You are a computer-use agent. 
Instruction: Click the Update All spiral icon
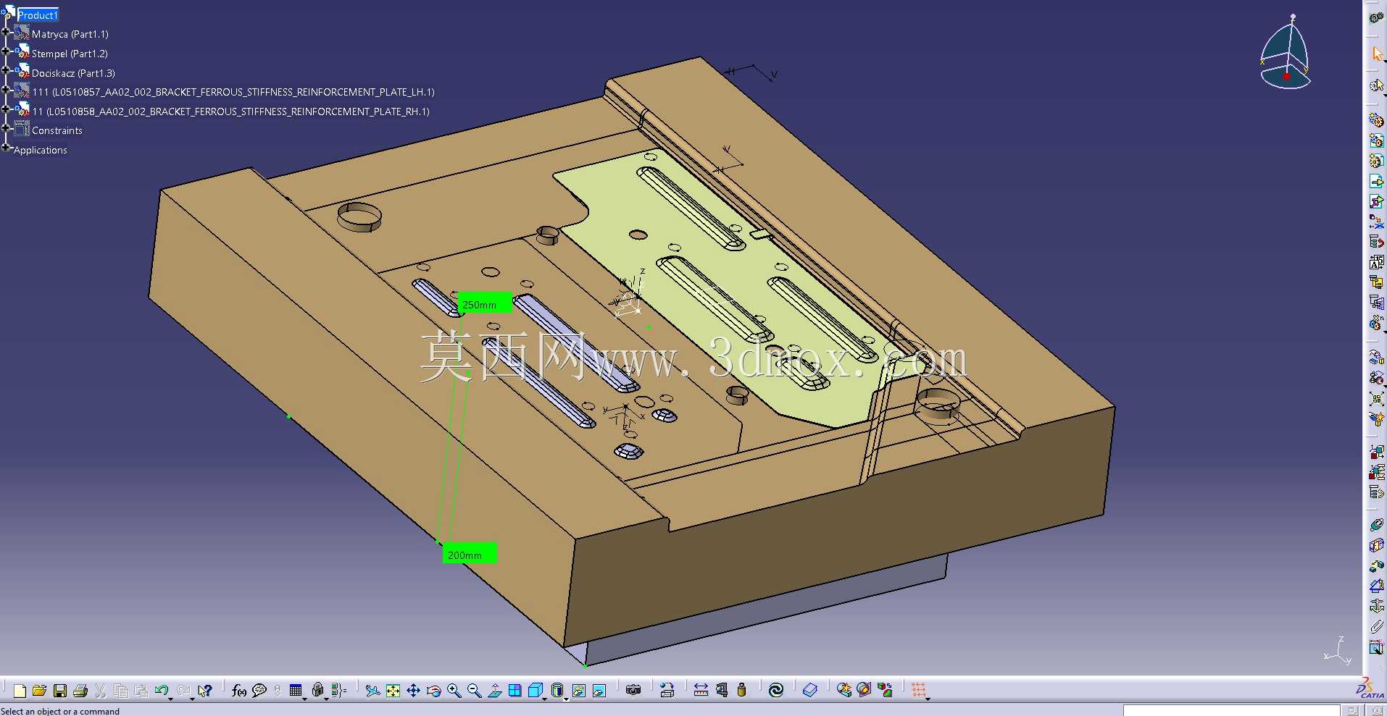[x=775, y=691]
